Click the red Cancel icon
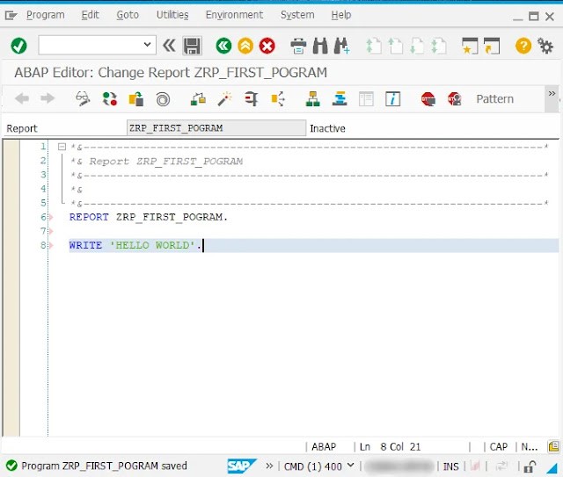The width and height of the screenshot is (563, 477). pos(267,46)
